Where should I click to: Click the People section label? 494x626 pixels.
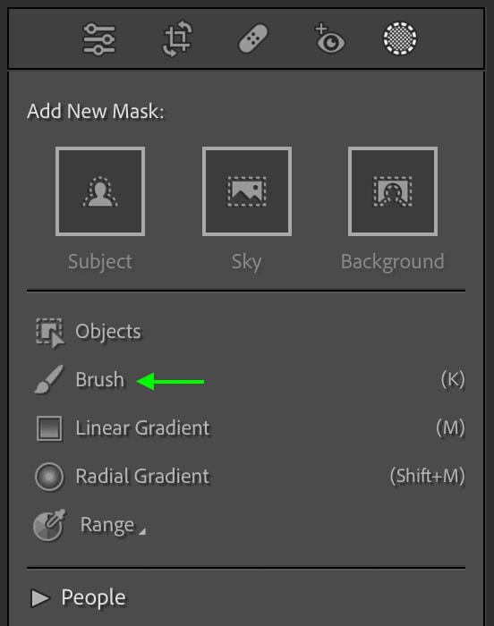(94, 598)
